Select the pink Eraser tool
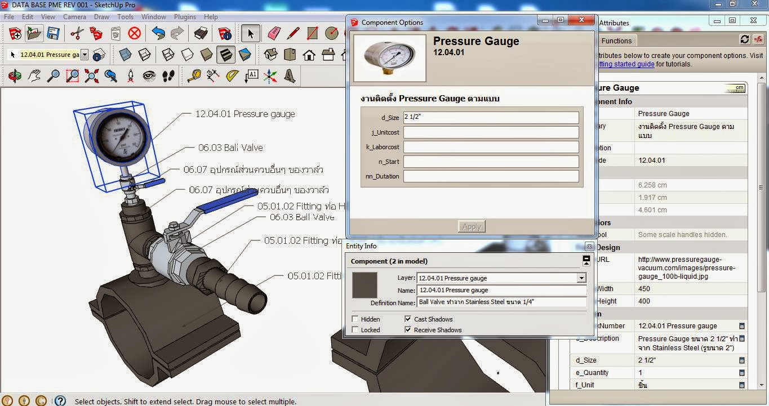Screen dimensions: 769x406 click(x=274, y=34)
